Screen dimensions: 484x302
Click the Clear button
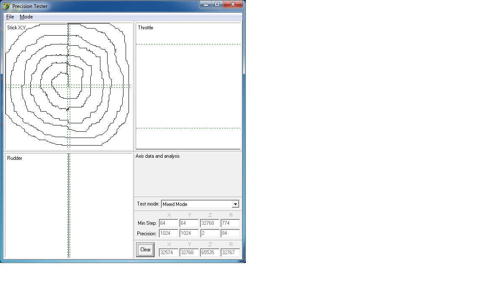(x=145, y=250)
